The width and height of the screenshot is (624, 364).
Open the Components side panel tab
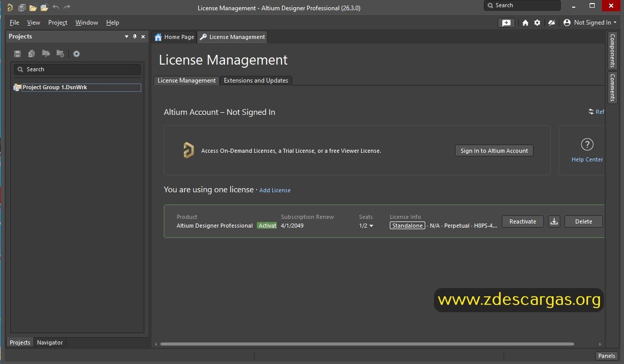612,51
